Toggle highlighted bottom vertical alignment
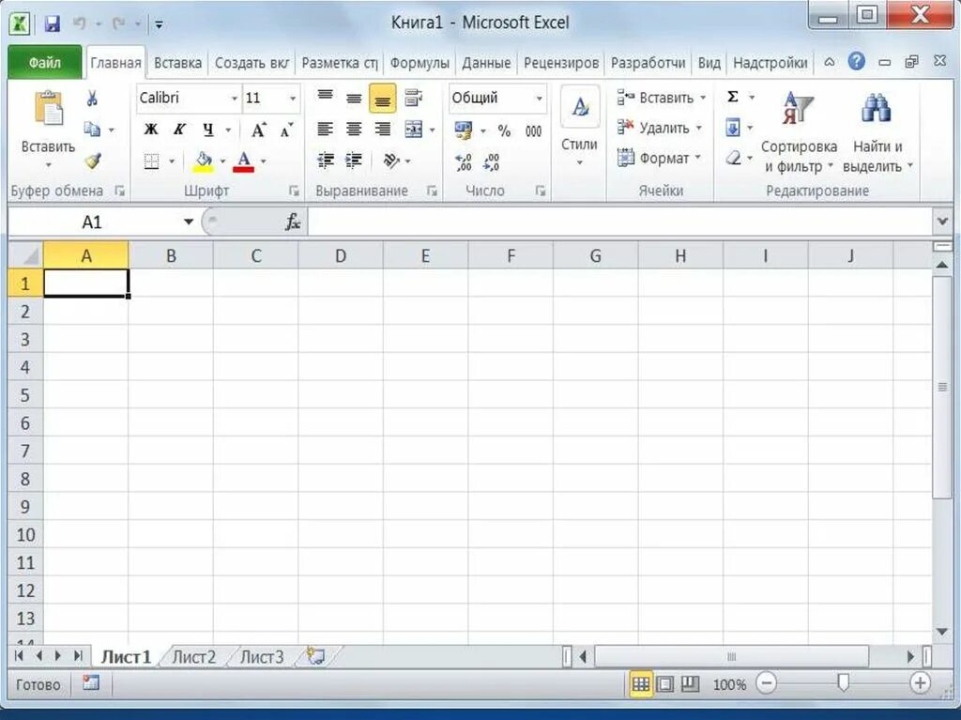This screenshot has width=961, height=720. click(x=383, y=99)
